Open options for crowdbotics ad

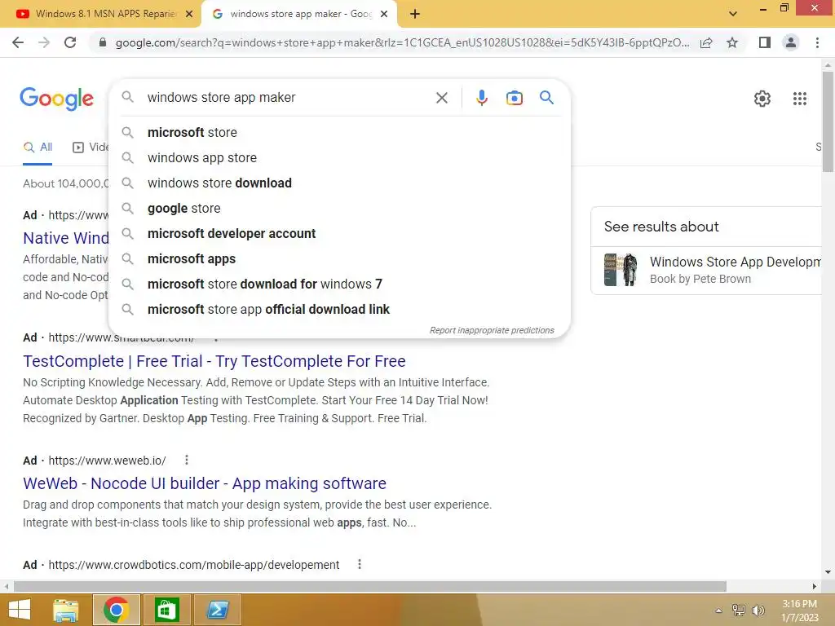(x=360, y=564)
